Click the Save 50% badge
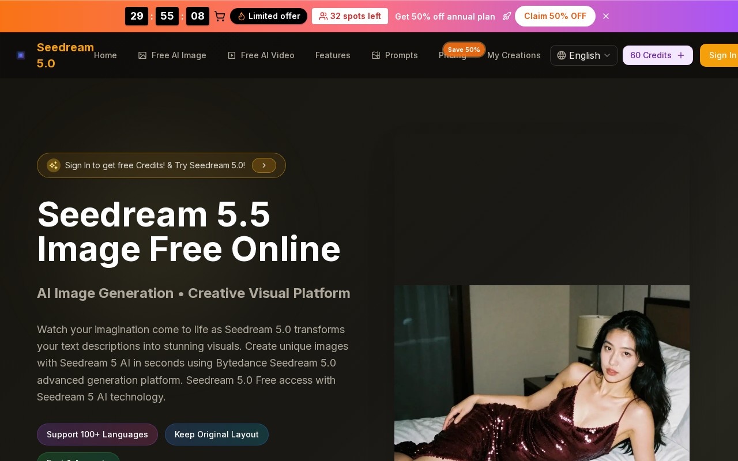The height and width of the screenshot is (461, 738). coord(464,50)
